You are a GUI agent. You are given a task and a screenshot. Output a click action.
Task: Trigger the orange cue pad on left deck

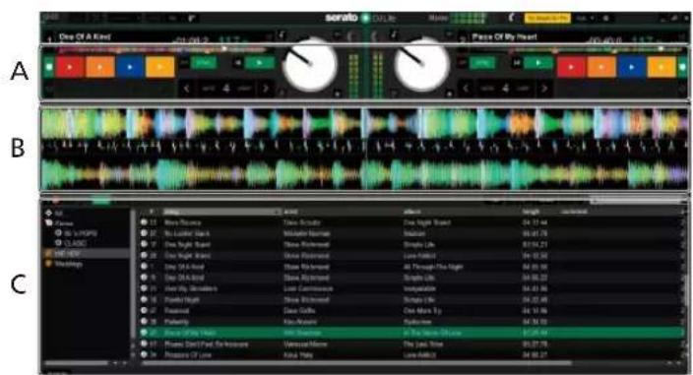point(100,67)
